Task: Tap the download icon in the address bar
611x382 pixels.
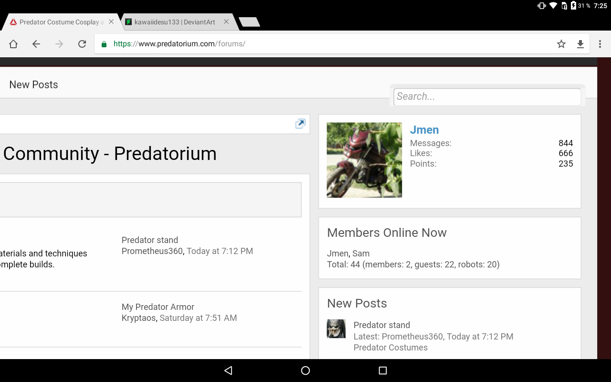Action: [580, 44]
